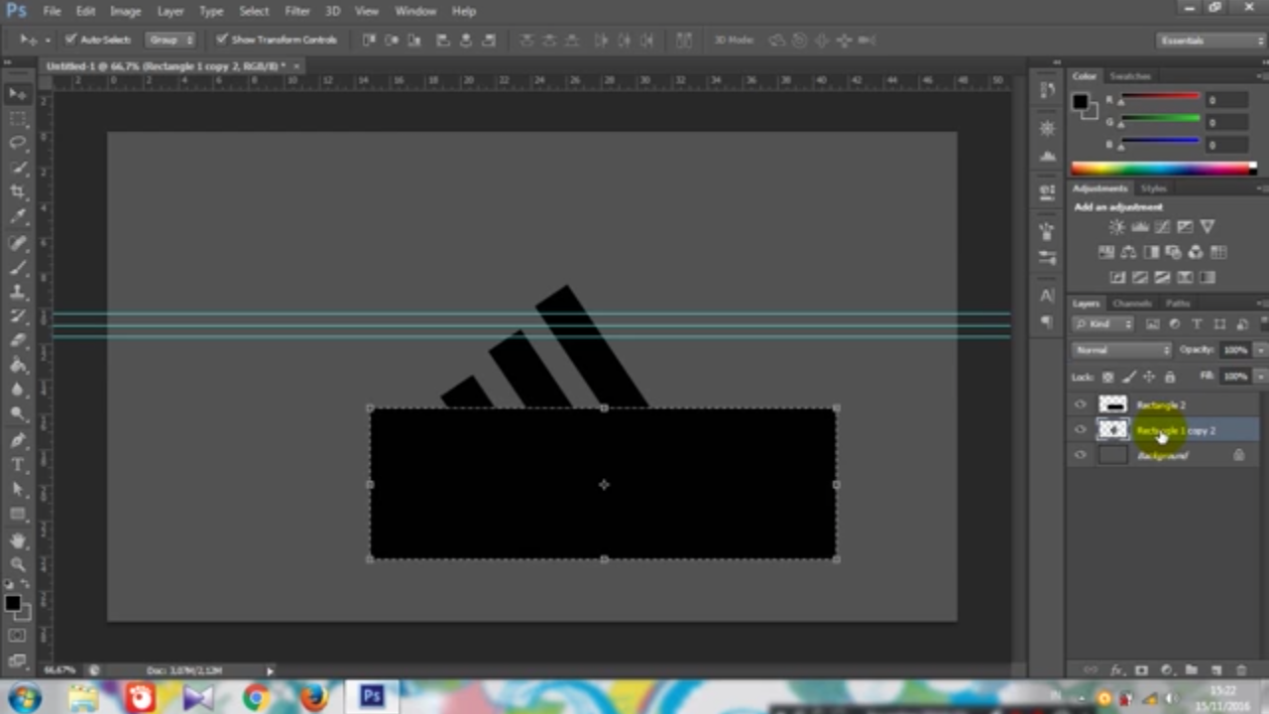The width and height of the screenshot is (1269, 714).
Task: Click foreground color swatch in toolbox
Action: tap(12, 603)
